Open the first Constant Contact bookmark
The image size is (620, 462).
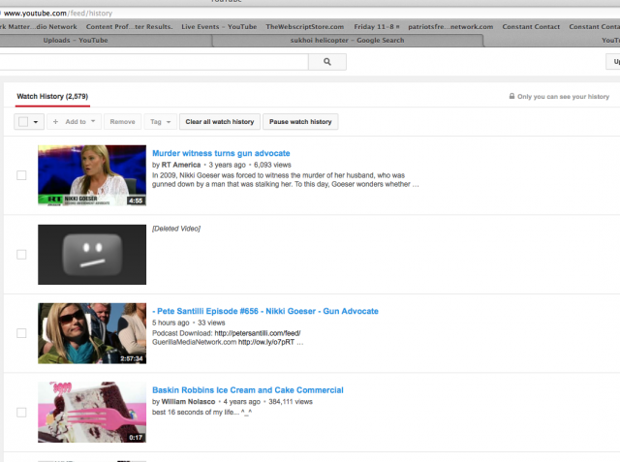click(x=531, y=27)
